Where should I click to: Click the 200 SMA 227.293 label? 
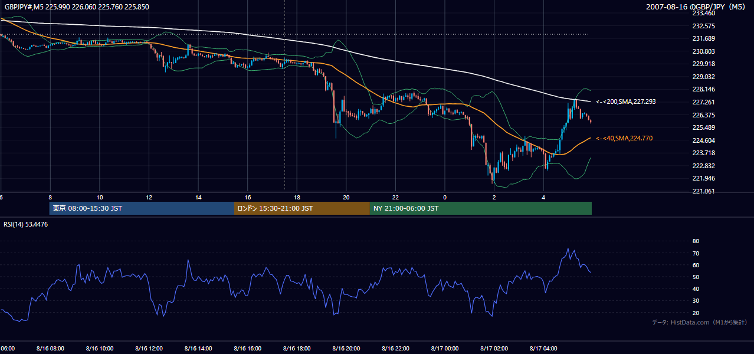pyautogui.click(x=626, y=102)
